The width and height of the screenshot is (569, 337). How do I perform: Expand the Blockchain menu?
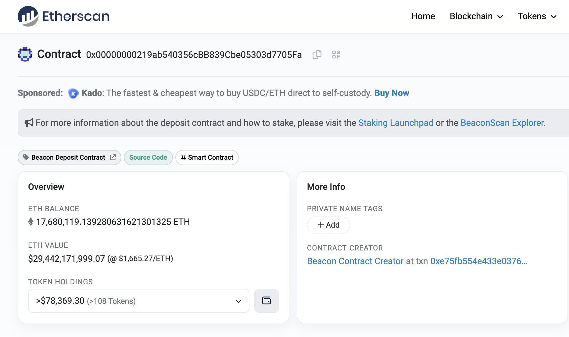pos(476,16)
